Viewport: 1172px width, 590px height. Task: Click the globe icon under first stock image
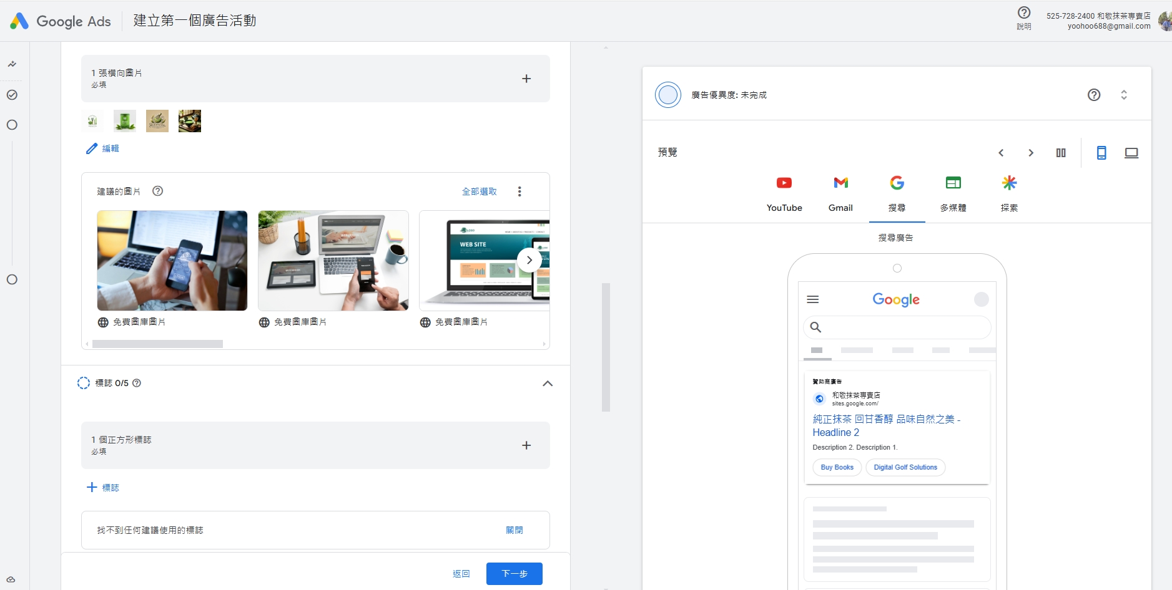point(103,322)
